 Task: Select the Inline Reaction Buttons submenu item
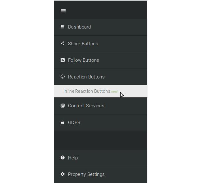coord(101,91)
